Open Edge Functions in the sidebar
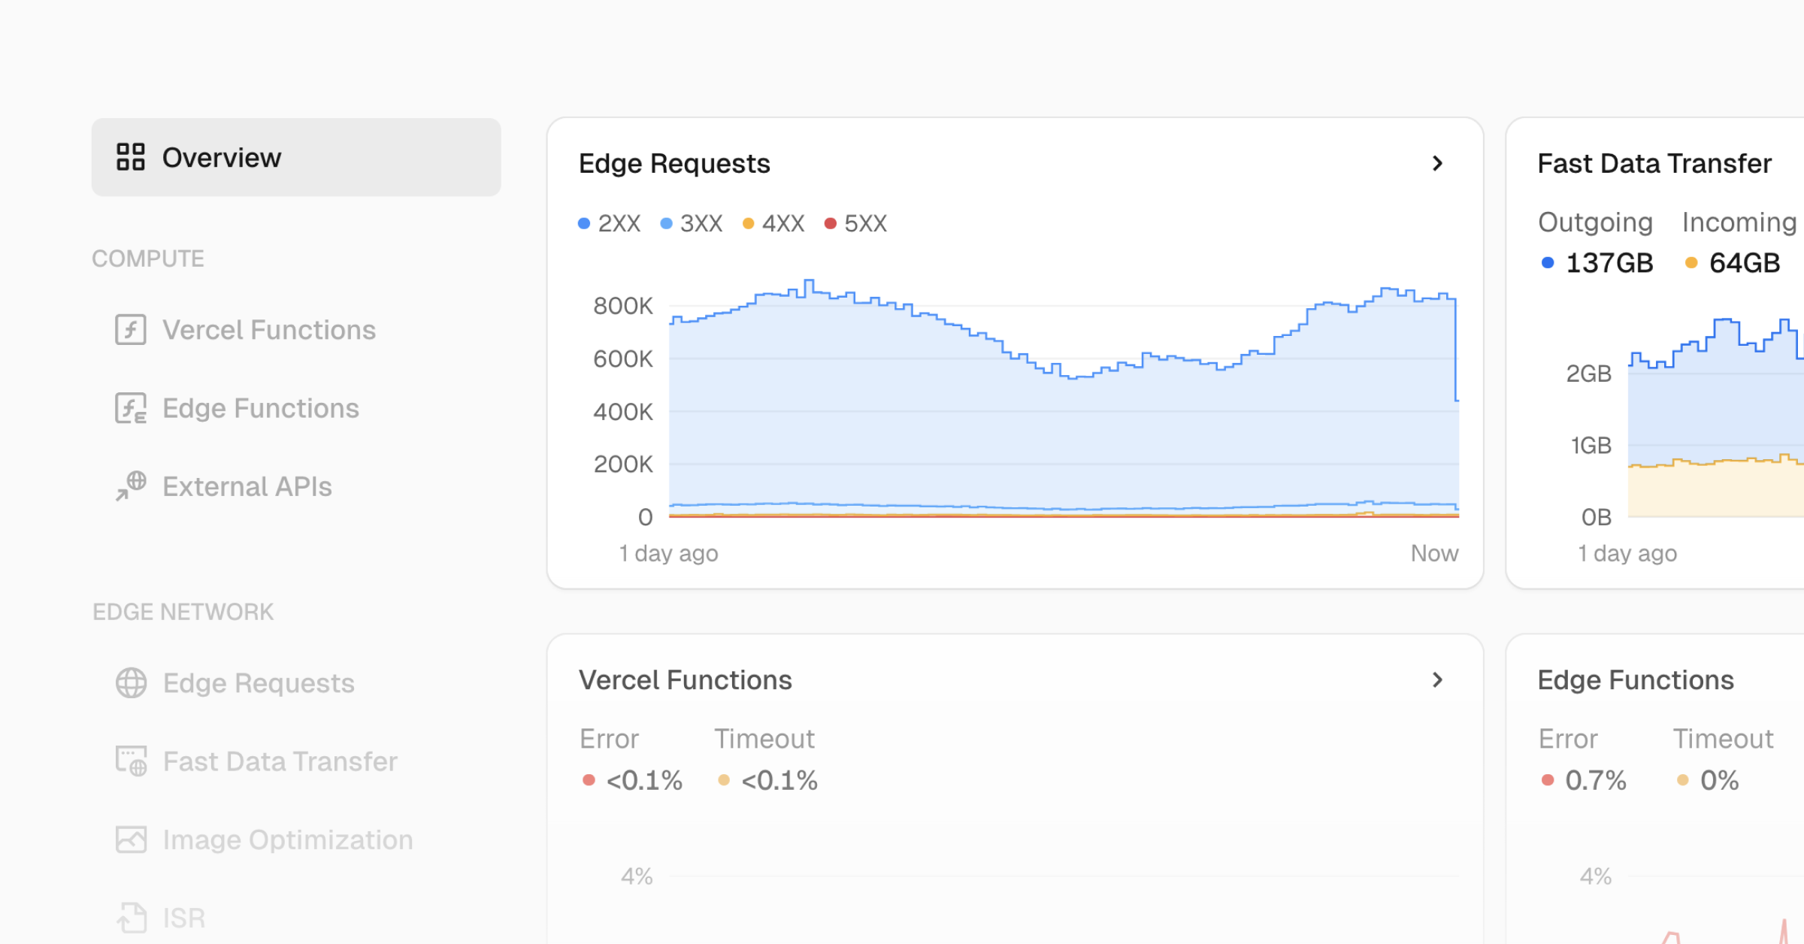 (x=260, y=407)
